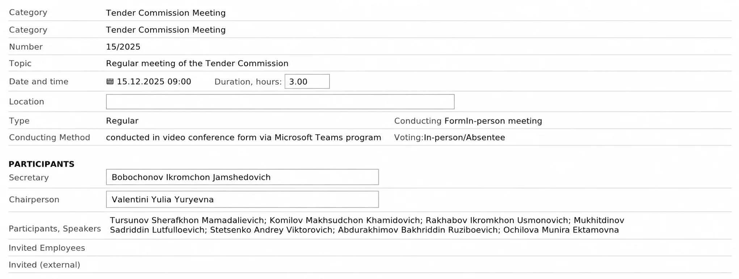Image resolution: width=739 pixels, height=279 pixels.
Task: Click participant Komilov Makhsudchon Khamidovich
Action: click(345, 220)
